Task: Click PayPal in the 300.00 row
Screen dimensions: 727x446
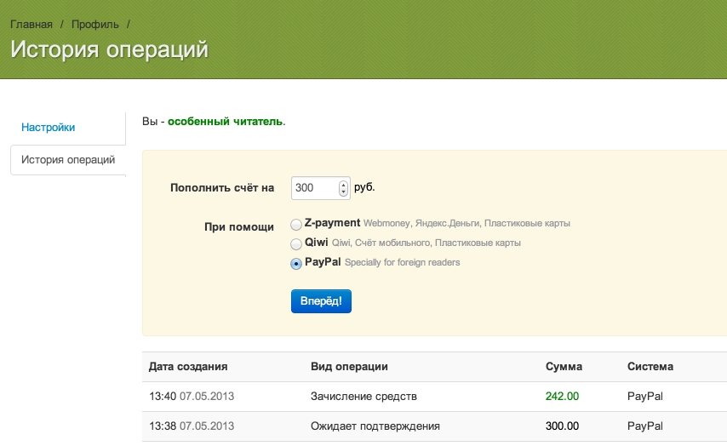Action: tap(645, 426)
